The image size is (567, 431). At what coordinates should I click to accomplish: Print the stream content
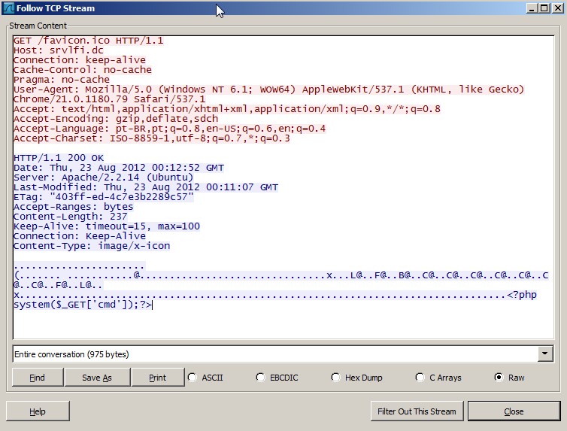[x=158, y=378]
